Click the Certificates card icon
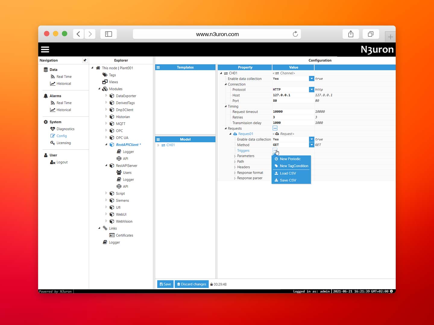Viewport: 434px width, 325px height. 112,235
